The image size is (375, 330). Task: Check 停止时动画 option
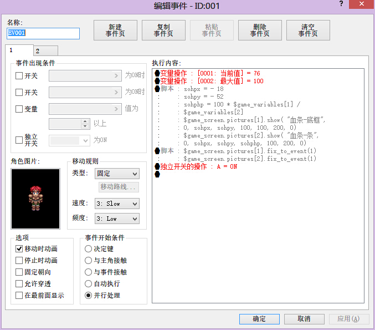pyautogui.click(x=19, y=260)
